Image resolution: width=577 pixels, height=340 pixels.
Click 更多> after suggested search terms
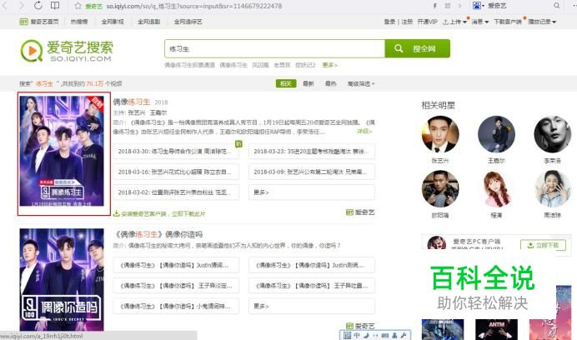[x=329, y=65]
